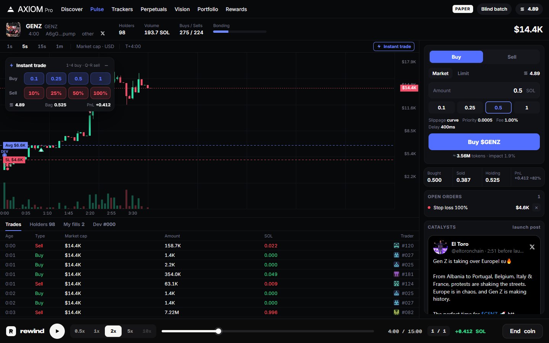This screenshot has width=549, height=343.
Task: Click the rewind R logo icon
Action: point(11,331)
